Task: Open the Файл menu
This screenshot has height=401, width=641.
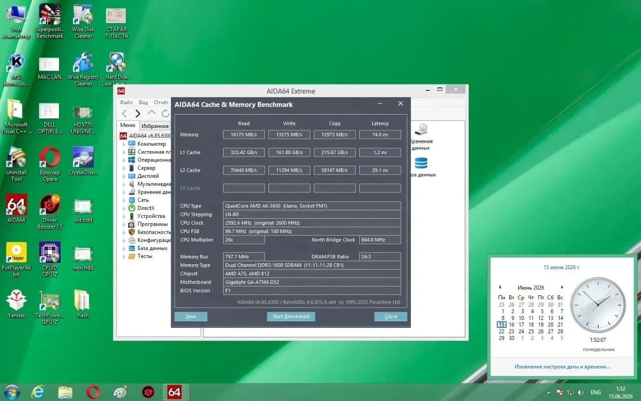Action: pyautogui.click(x=126, y=102)
